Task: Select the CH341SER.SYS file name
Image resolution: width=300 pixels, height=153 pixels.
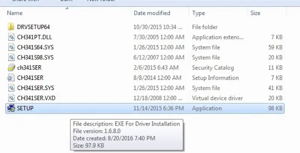Action: (x=36, y=88)
